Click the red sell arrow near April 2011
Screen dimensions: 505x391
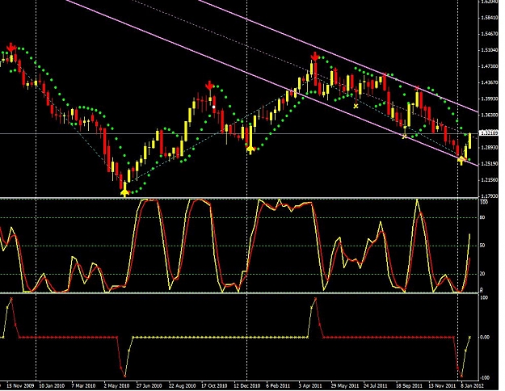pyautogui.click(x=314, y=57)
